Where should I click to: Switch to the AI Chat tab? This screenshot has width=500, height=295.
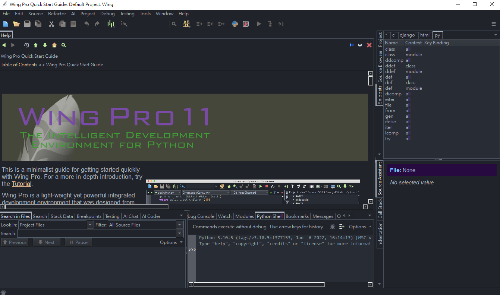coord(130,216)
